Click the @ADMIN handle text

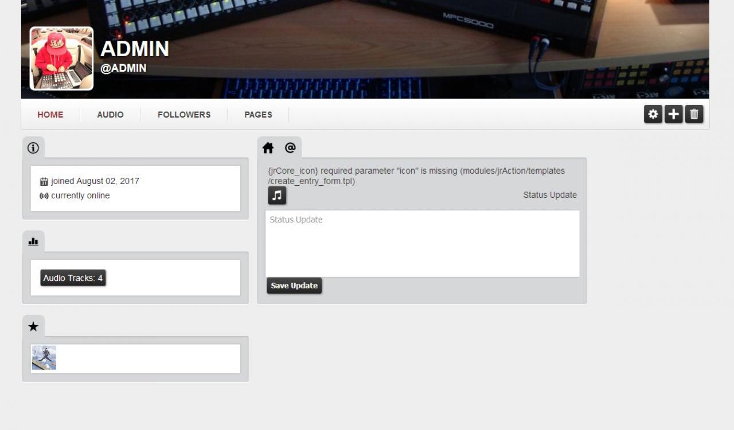(123, 68)
